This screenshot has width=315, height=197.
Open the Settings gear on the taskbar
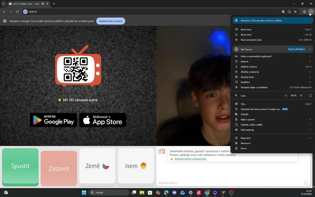pos(191,193)
